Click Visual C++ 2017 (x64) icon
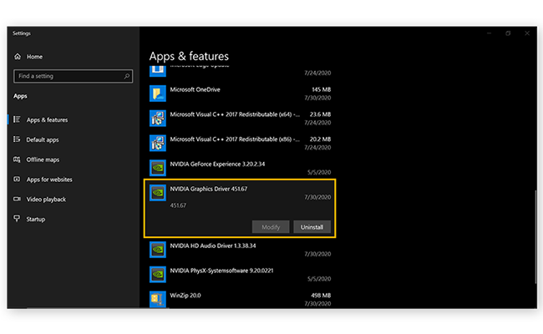This screenshot has width=543, height=334. coord(158,119)
